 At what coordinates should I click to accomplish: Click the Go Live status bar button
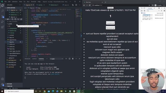[60, 88]
